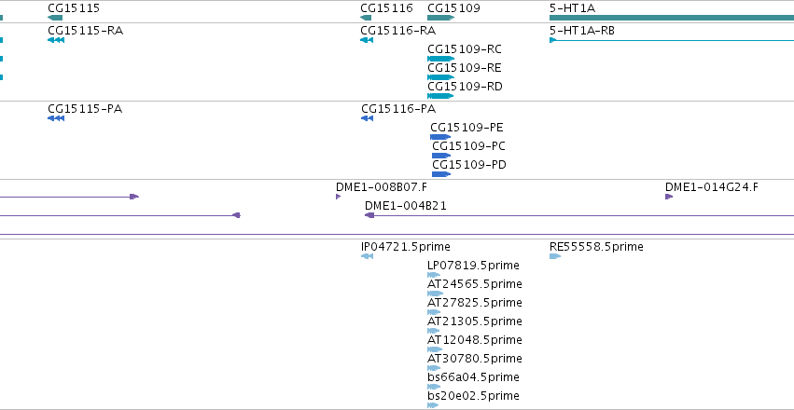
Task: Click the DME1-014G24.F label
Action: coord(712,187)
